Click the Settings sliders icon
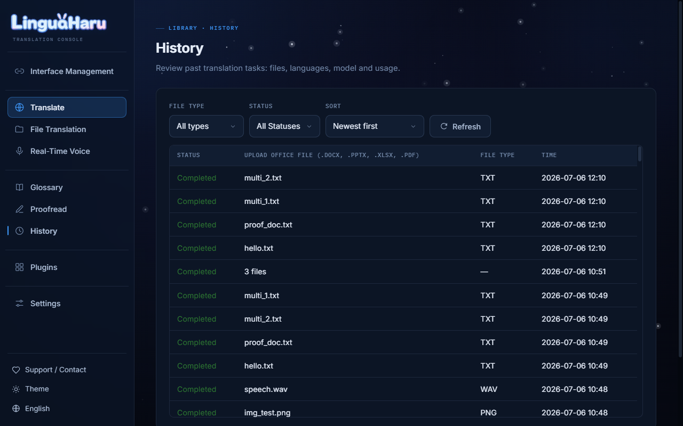 coord(19,304)
